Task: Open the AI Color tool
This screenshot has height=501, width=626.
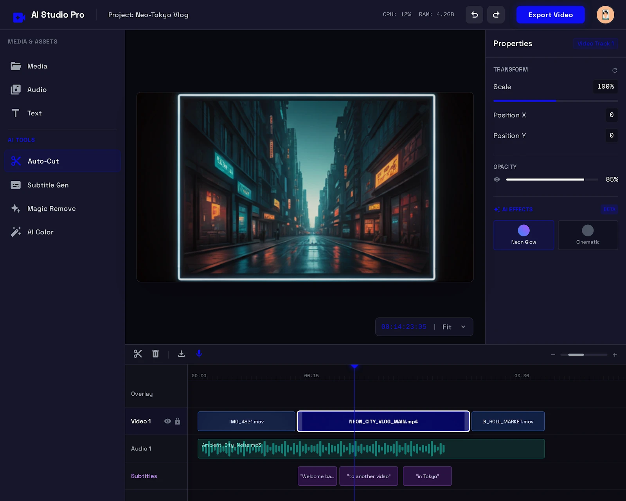Action: pyautogui.click(x=63, y=232)
